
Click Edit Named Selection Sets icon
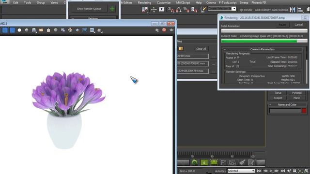pos(203,9)
